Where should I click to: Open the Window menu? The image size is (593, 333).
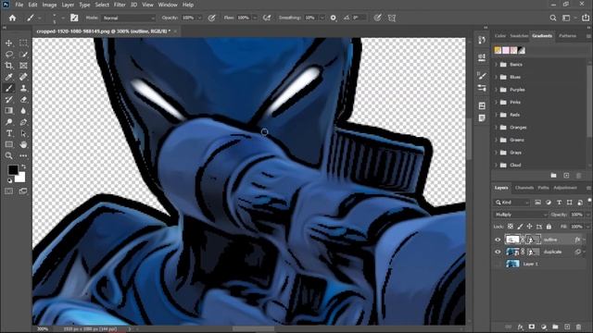tap(168, 5)
